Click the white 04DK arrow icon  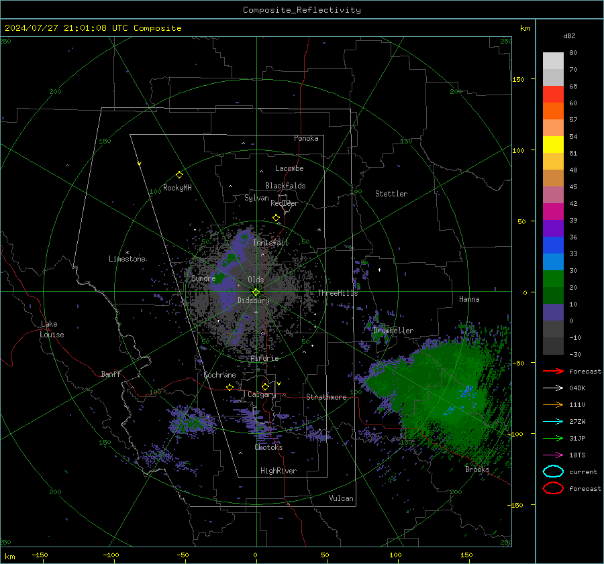[553, 388]
